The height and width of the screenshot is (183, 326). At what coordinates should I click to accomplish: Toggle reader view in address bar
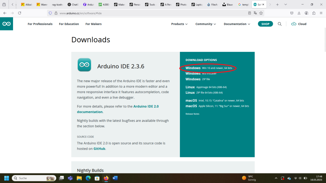point(250,13)
